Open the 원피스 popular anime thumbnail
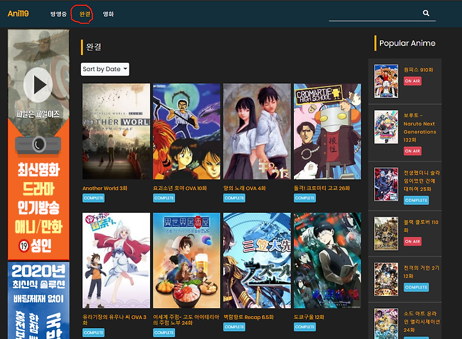Image resolution: width=462 pixels, height=339 pixels. point(386,81)
